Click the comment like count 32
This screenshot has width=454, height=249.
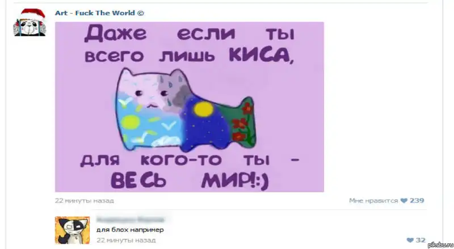pyautogui.click(x=421, y=240)
